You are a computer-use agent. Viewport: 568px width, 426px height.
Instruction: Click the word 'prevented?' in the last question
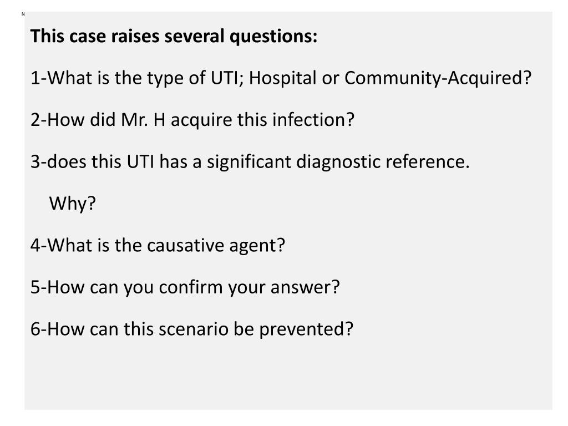click(306, 329)
